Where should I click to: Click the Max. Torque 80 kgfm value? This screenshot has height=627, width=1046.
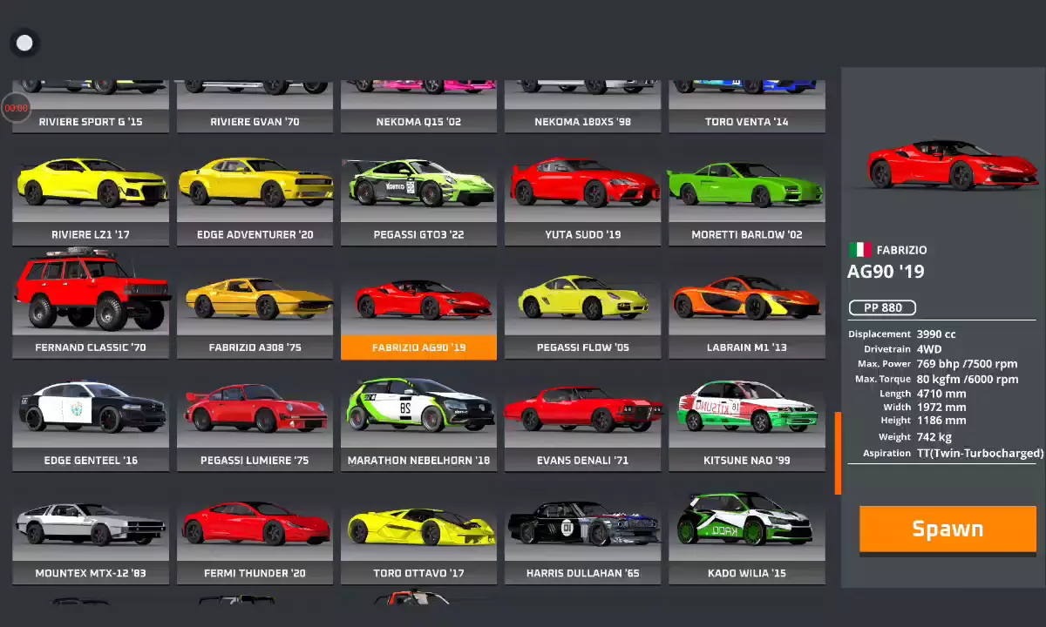(x=967, y=380)
